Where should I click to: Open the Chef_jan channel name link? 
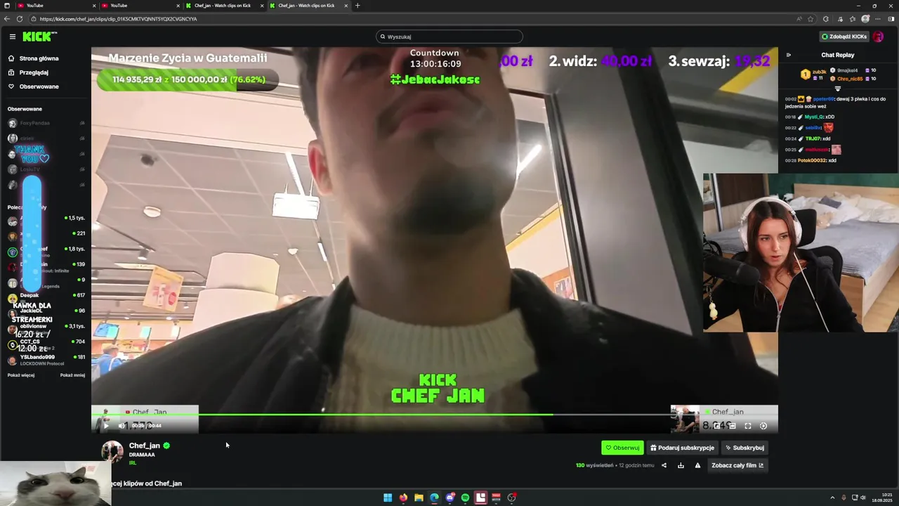pyautogui.click(x=144, y=446)
